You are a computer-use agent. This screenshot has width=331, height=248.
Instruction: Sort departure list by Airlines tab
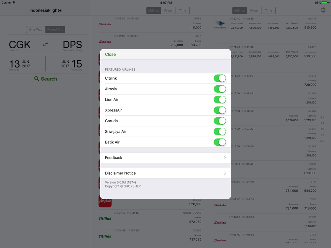pyautogui.click(x=154, y=11)
